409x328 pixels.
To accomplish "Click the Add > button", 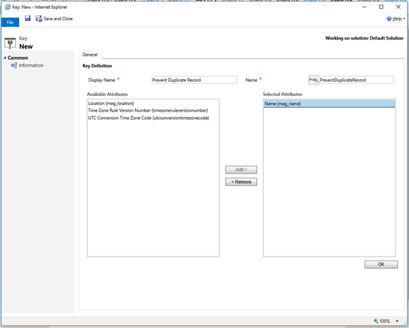I will tap(241, 169).
